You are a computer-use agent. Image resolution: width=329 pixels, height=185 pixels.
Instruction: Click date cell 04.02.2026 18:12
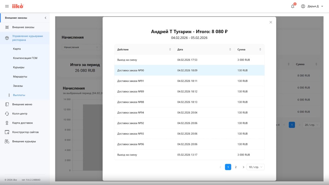coord(187,92)
